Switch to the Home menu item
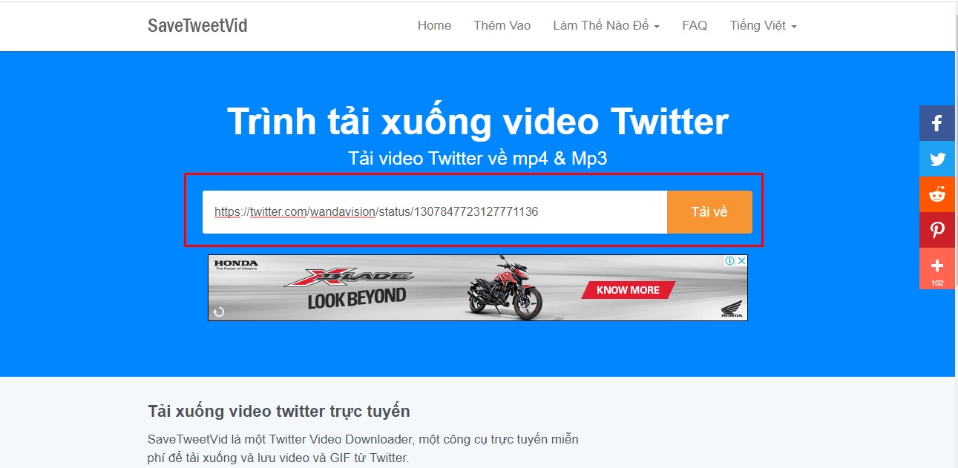The width and height of the screenshot is (958, 468). click(434, 25)
